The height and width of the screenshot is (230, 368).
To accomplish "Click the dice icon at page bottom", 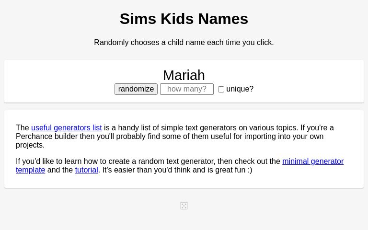I will (184, 206).
